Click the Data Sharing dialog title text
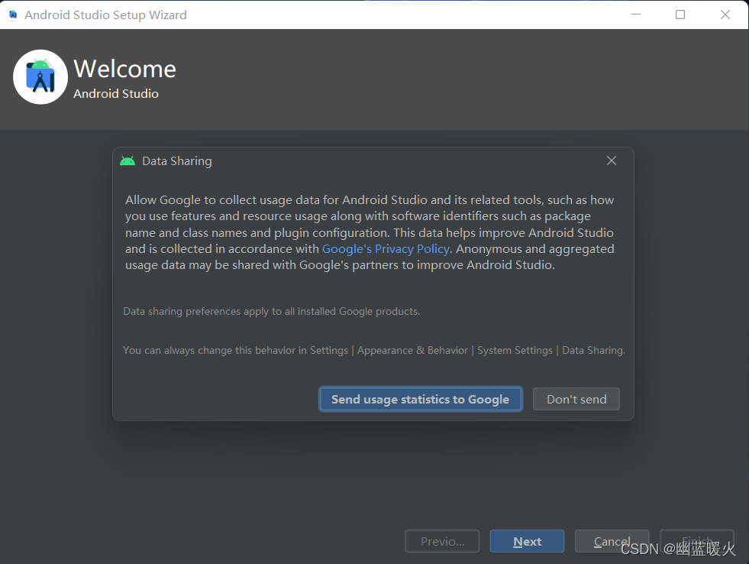The image size is (749, 564). tap(176, 161)
